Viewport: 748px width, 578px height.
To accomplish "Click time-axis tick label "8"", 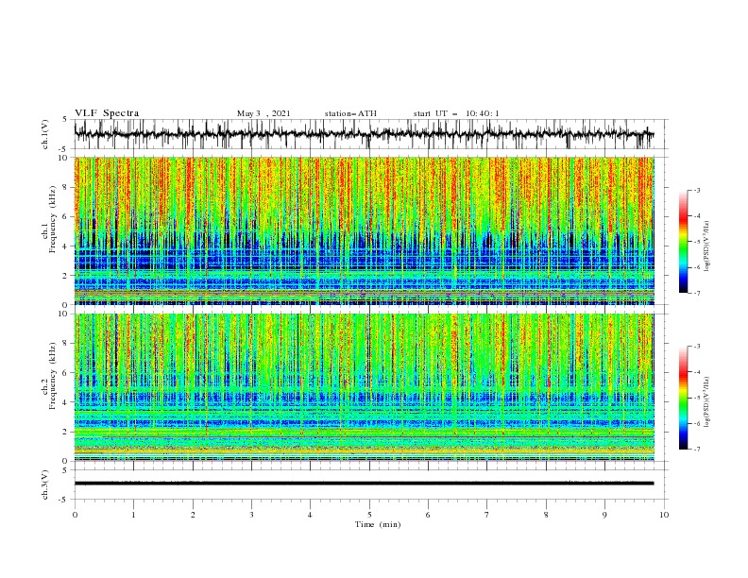I will coord(546,515).
